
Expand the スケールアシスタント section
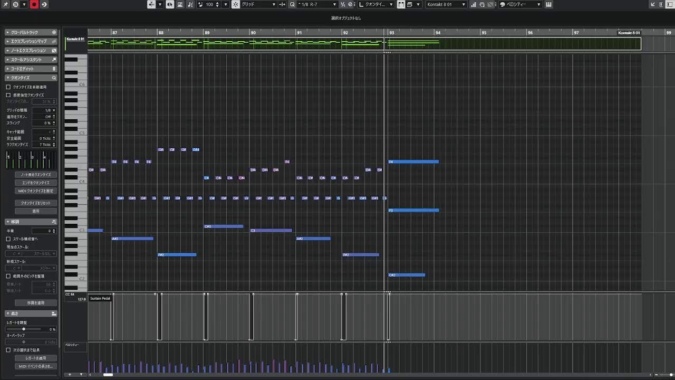31,60
